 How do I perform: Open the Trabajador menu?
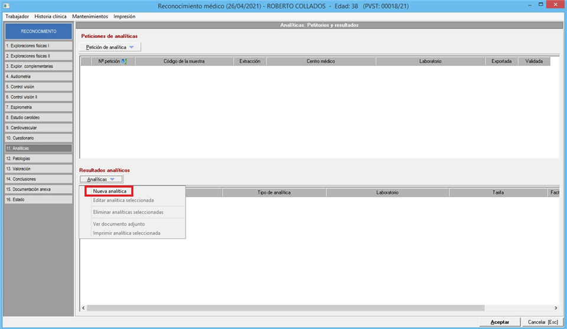tap(17, 17)
